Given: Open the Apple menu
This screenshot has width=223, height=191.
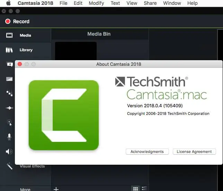Looking at the screenshot, I should [9, 3].
